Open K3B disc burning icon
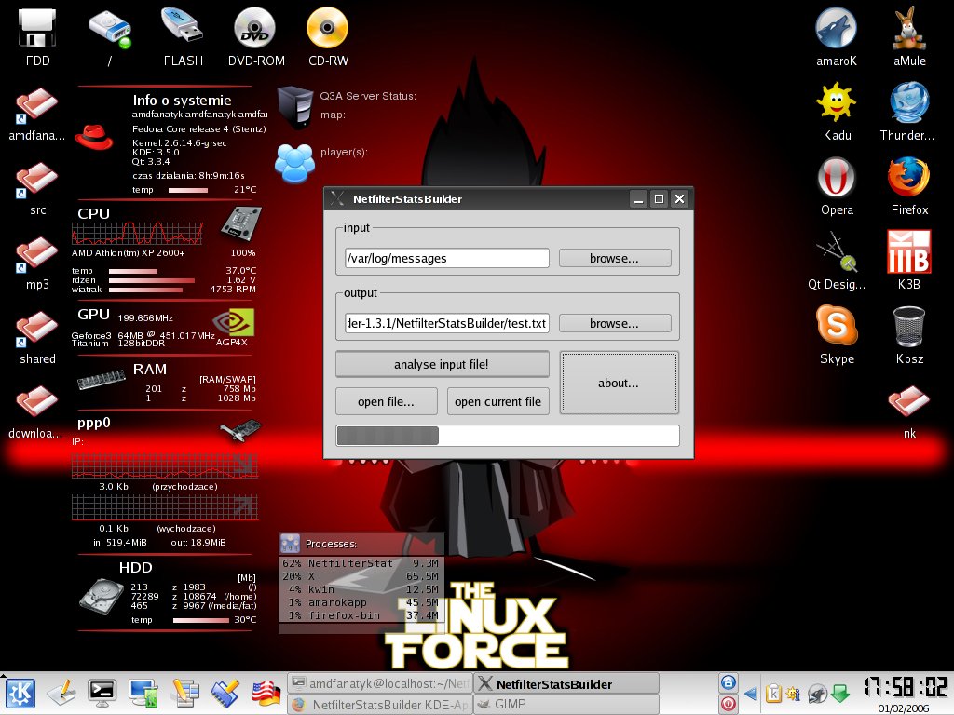Image resolution: width=954 pixels, height=715 pixels. [x=909, y=252]
